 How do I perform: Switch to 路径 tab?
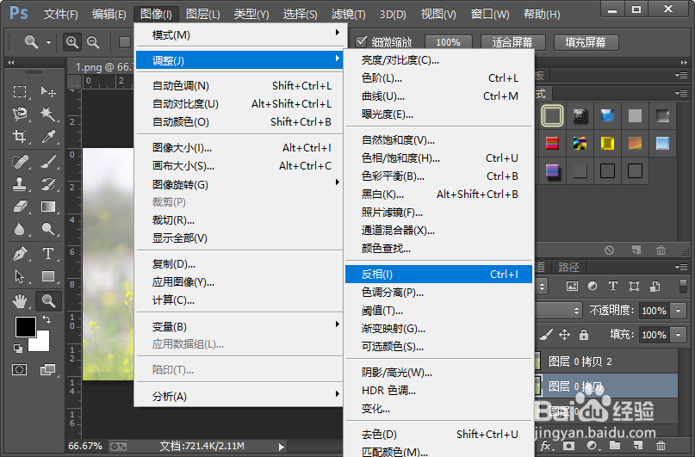[568, 267]
